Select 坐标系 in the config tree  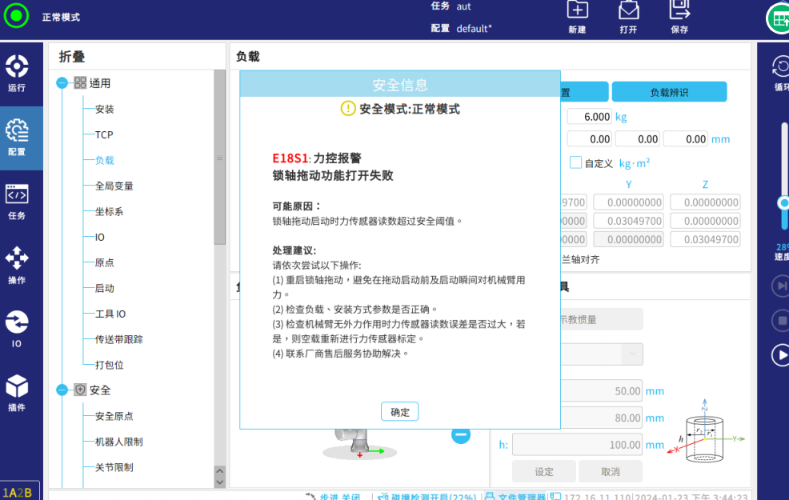(x=109, y=211)
